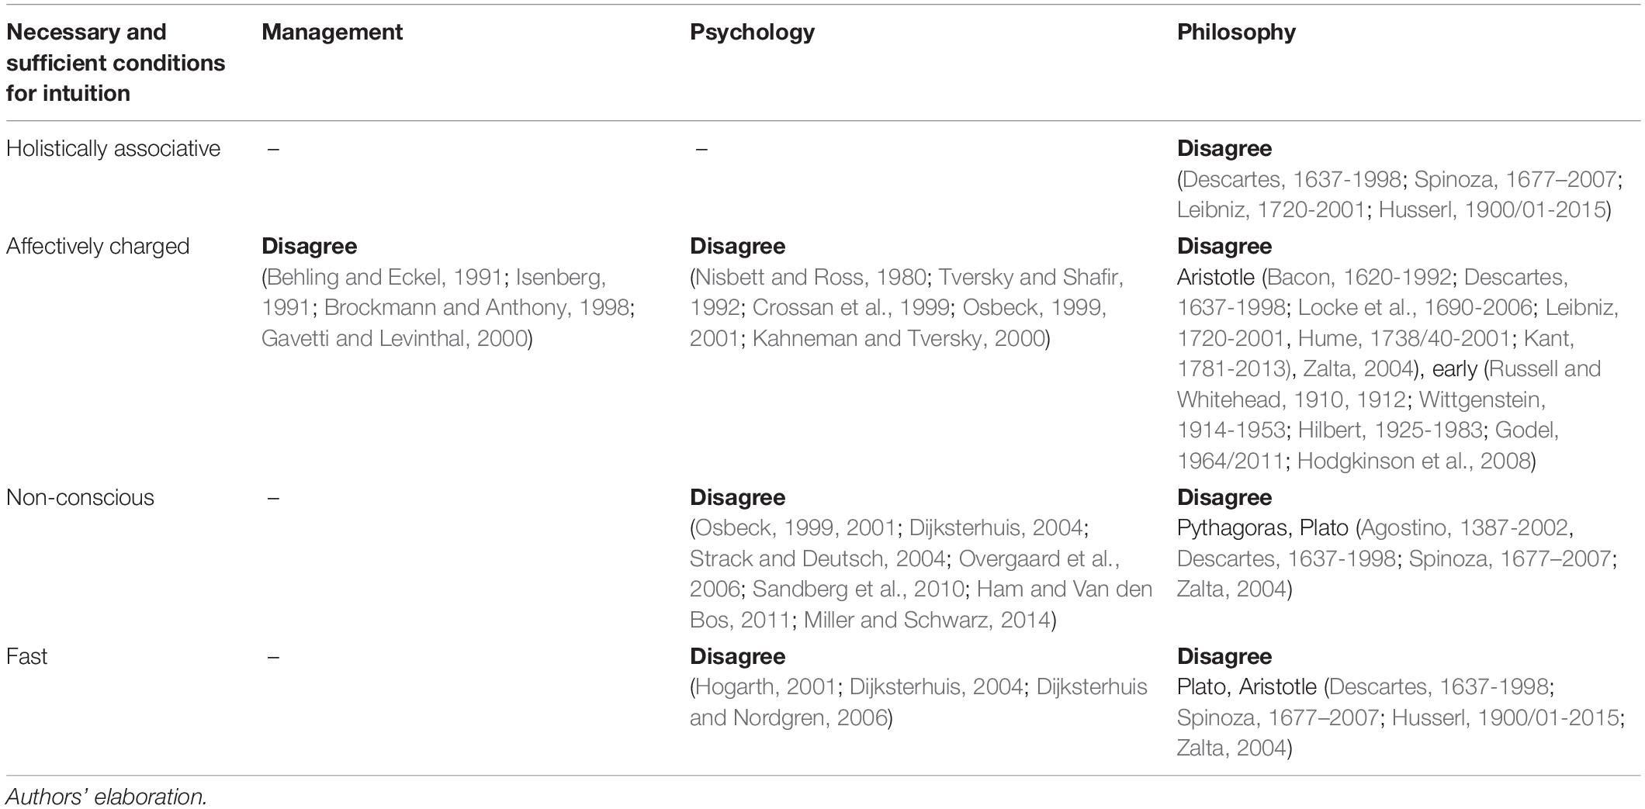Select the Holistically associative row label
This screenshot has height=809, width=1645.
(113, 148)
